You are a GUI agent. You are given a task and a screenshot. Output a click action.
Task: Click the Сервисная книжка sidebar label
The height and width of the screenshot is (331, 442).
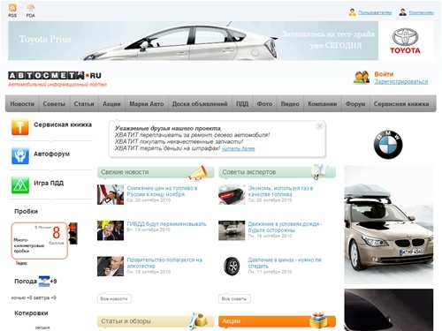(x=63, y=124)
